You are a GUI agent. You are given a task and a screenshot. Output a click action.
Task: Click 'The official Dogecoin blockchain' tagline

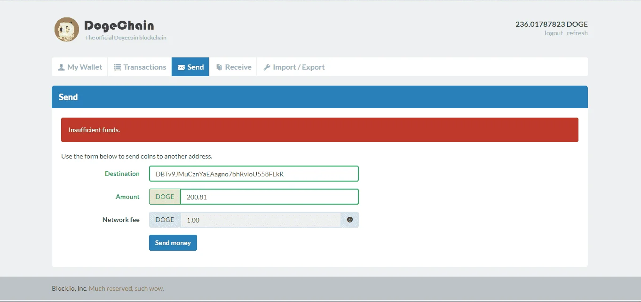pyautogui.click(x=126, y=38)
